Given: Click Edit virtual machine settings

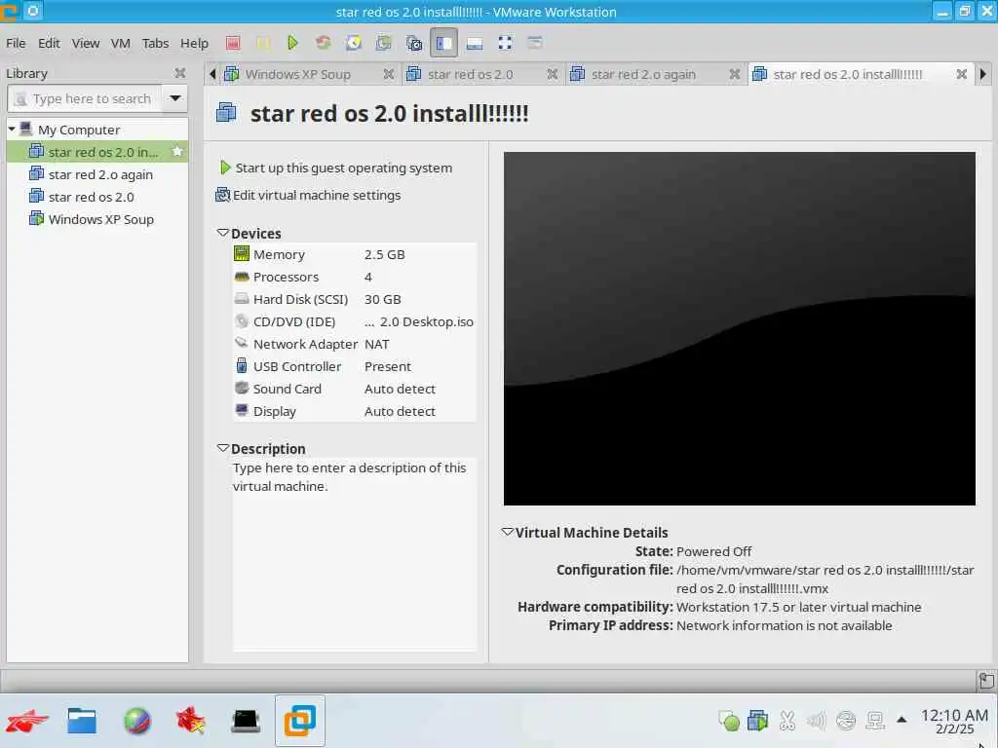Looking at the screenshot, I should pyautogui.click(x=309, y=195).
